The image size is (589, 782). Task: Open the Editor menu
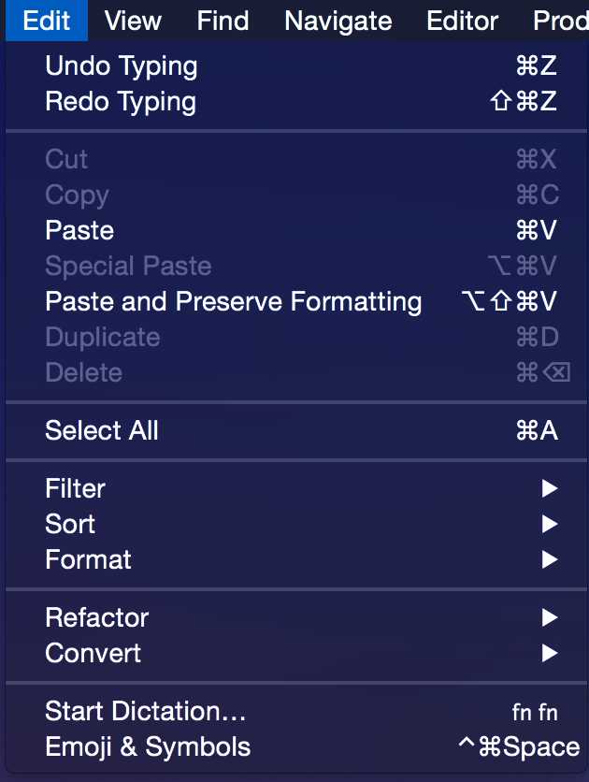coord(463,21)
